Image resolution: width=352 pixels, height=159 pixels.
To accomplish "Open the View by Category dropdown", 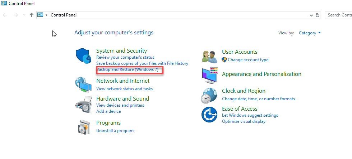I will 310,33.
